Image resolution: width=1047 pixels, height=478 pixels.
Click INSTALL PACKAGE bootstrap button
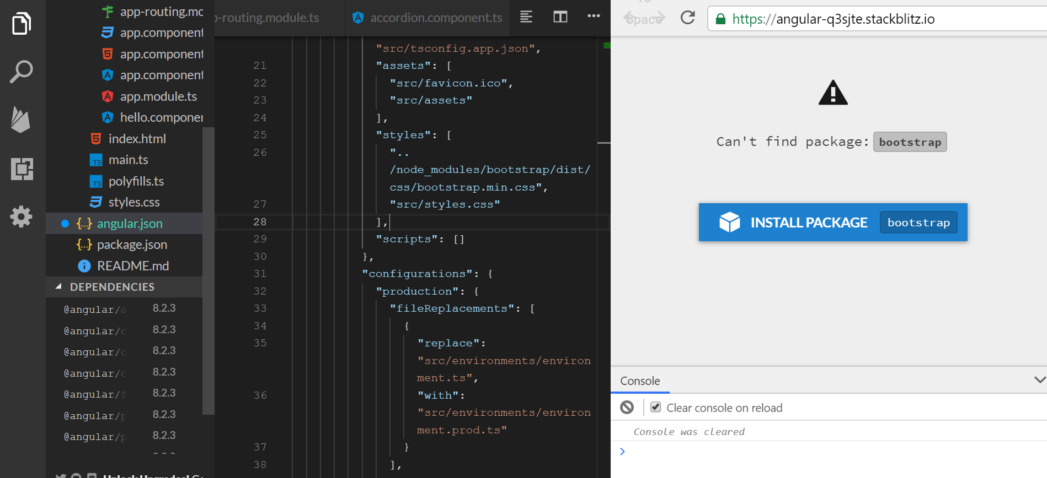[833, 222]
